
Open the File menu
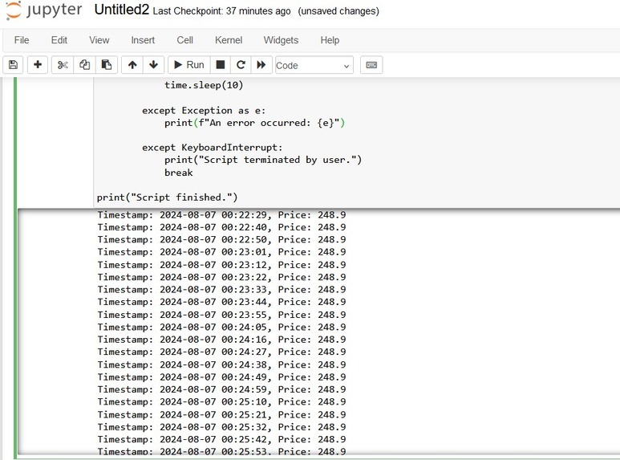(22, 40)
